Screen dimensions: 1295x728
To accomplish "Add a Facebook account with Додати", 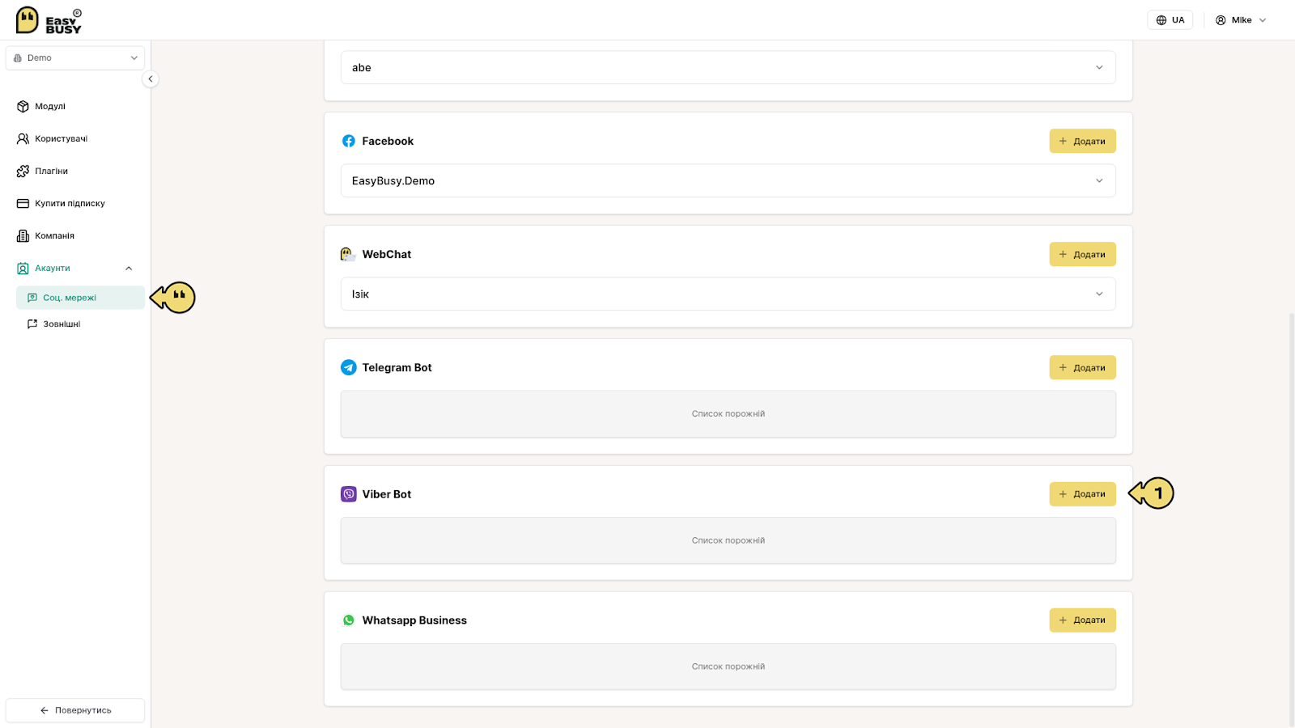I will click(1083, 141).
